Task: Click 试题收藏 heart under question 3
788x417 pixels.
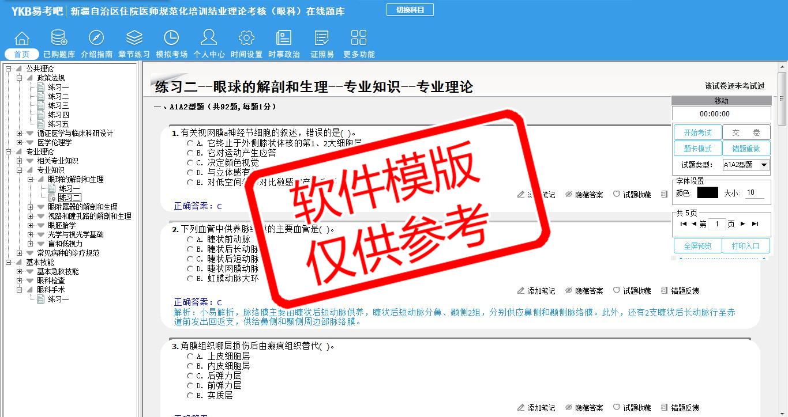Action: pos(632,407)
